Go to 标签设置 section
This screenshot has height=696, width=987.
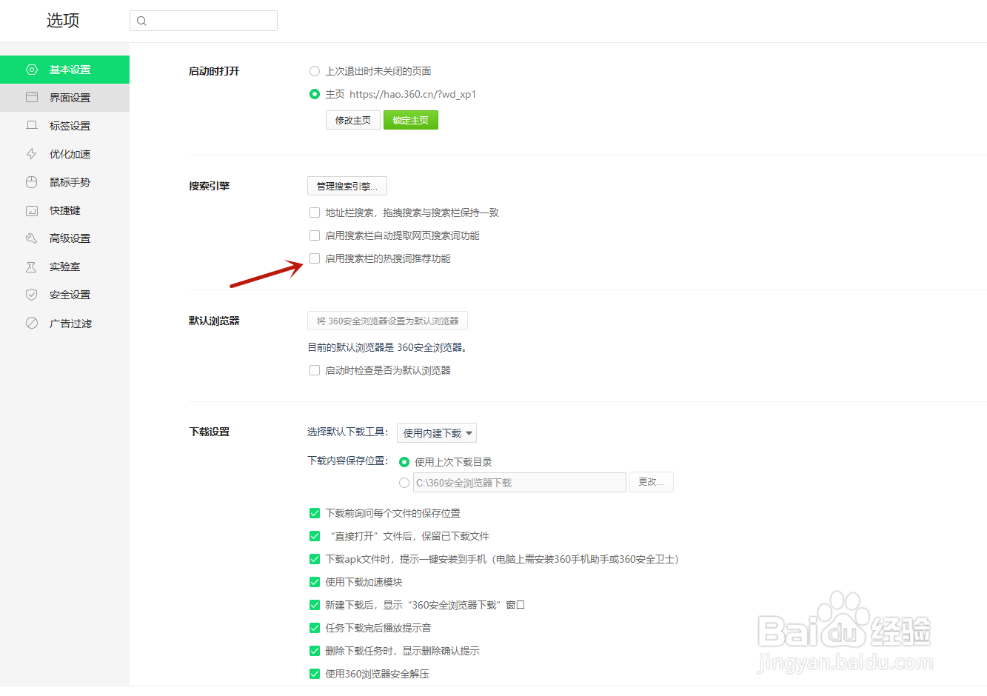pyautogui.click(x=64, y=126)
